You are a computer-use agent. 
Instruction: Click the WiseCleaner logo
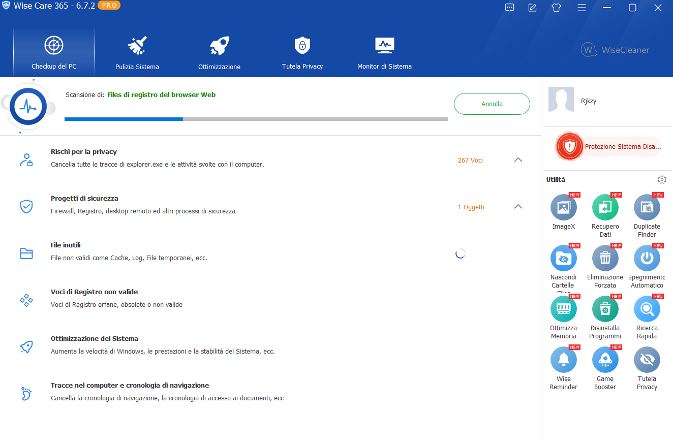coord(615,50)
